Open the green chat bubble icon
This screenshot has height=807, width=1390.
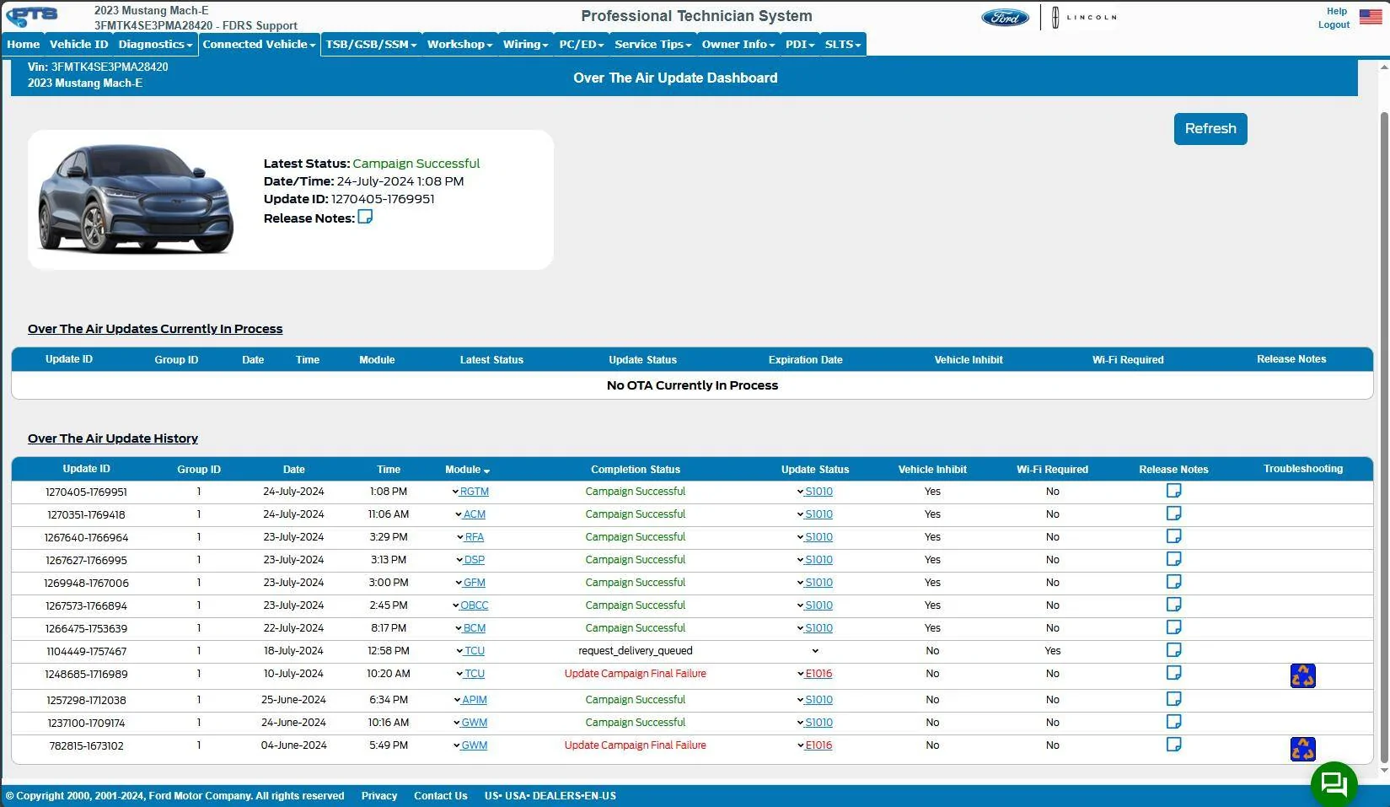(x=1334, y=783)
